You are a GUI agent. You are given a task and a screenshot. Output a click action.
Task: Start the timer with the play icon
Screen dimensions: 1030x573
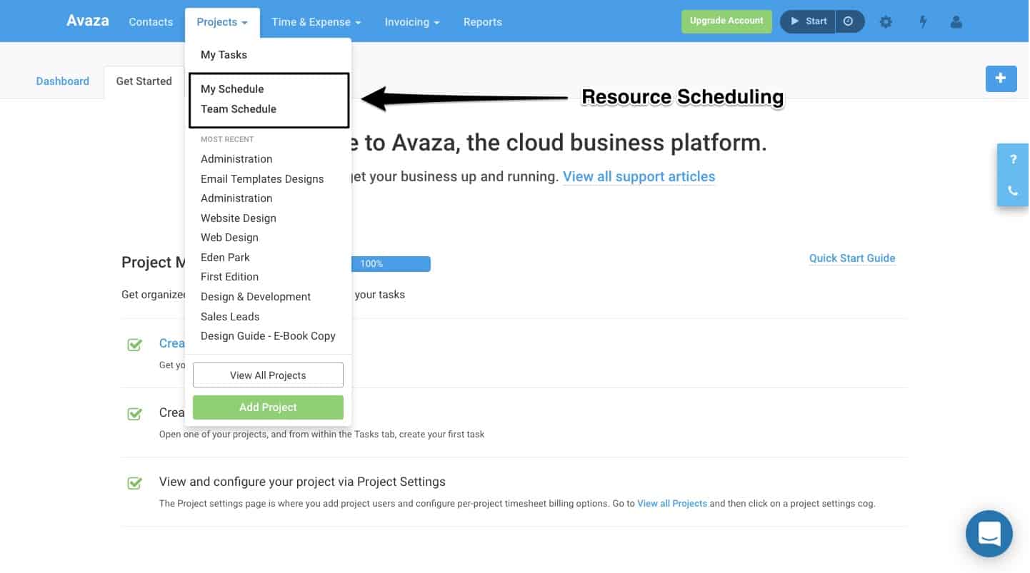click(807, 21)
